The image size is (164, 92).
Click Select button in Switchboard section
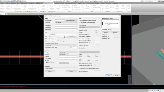(50, 71)
